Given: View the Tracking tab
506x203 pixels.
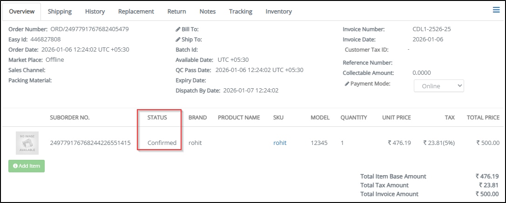Looking at the screenshot, I should (x=240, y=11).
